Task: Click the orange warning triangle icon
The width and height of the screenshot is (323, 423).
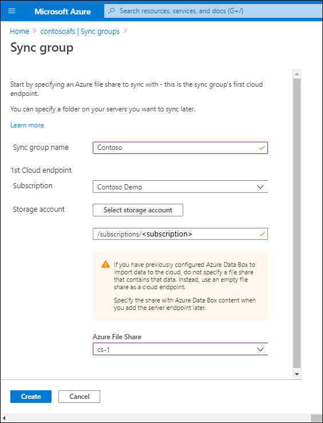Action: 105,264
